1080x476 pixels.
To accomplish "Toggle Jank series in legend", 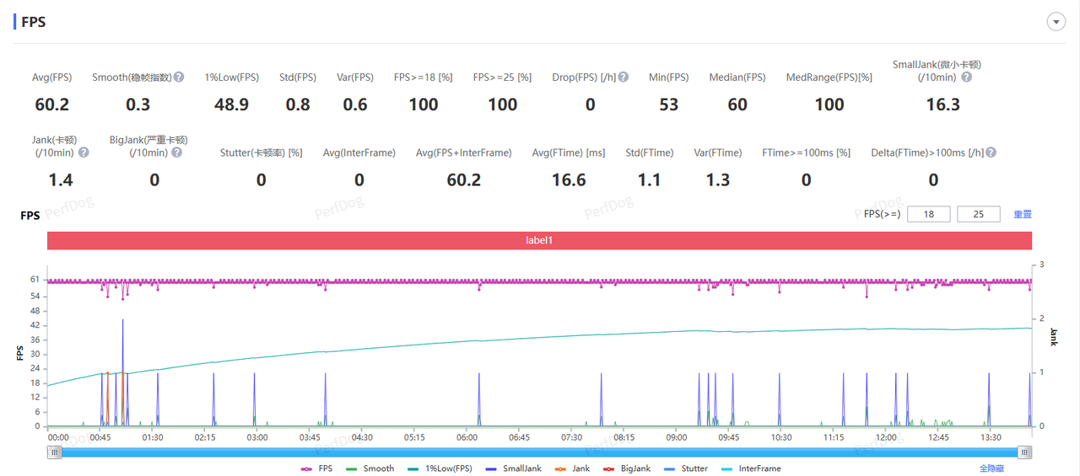I will coord(572,468).
